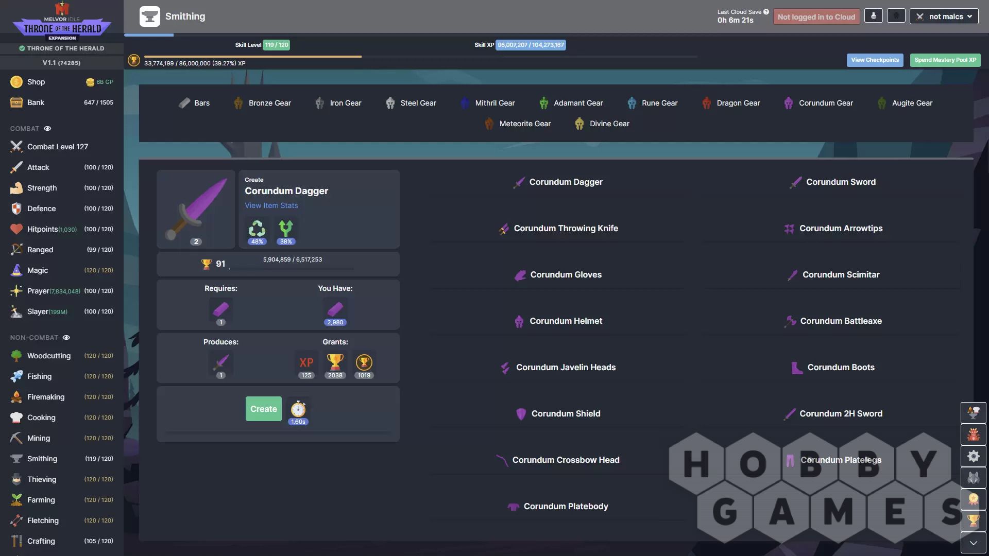
Task: Select the Corundum Platebody recipe
Action: tap(565, 507)
